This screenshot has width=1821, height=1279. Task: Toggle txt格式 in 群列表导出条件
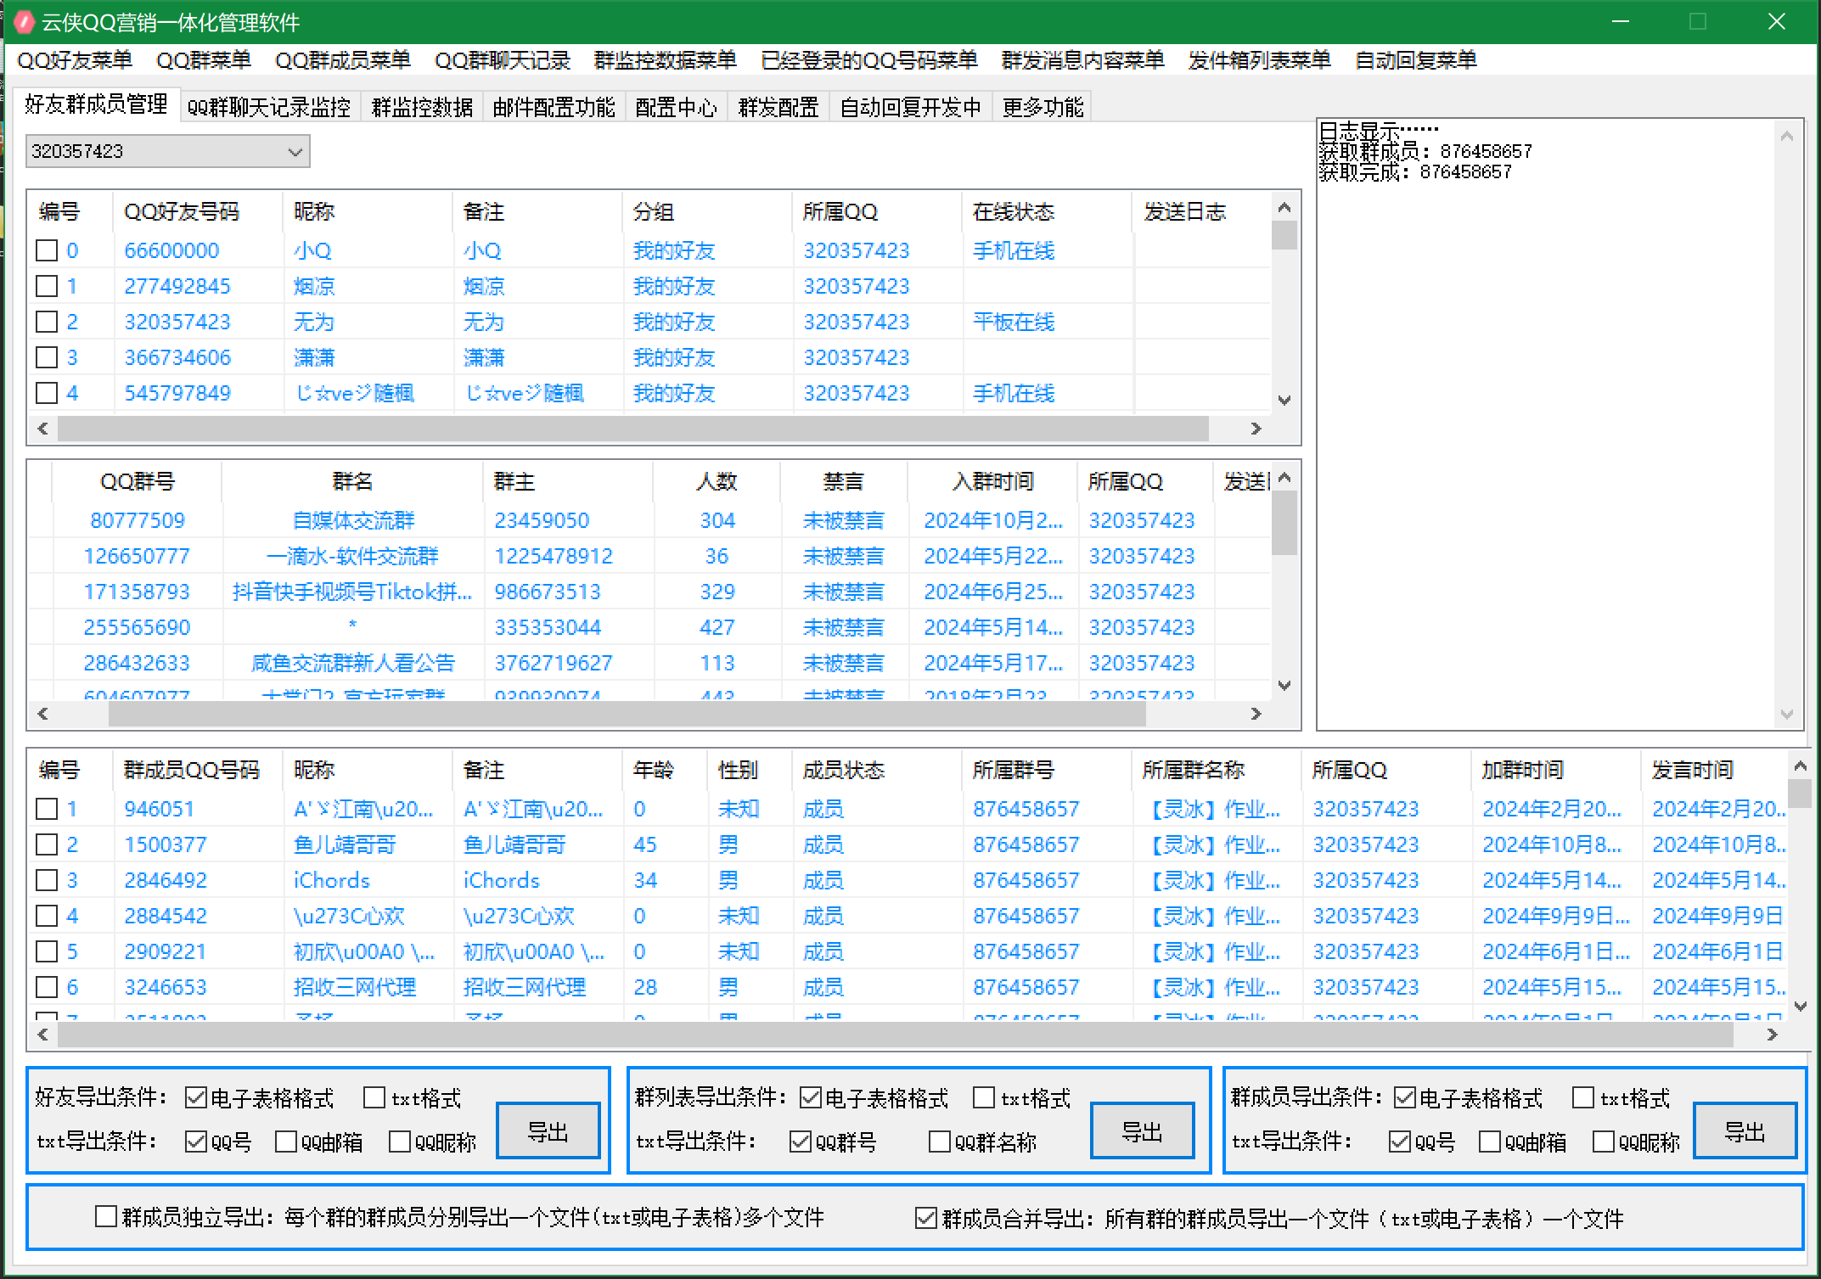[x=984, y=1098]
